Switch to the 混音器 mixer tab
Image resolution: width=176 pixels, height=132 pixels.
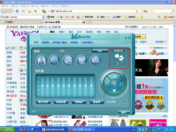(45, 43)
